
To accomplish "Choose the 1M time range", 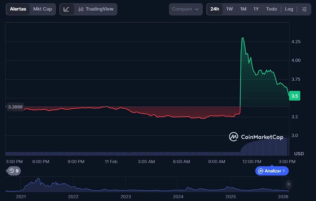I will pyautogui.click(x=243, y=9).
